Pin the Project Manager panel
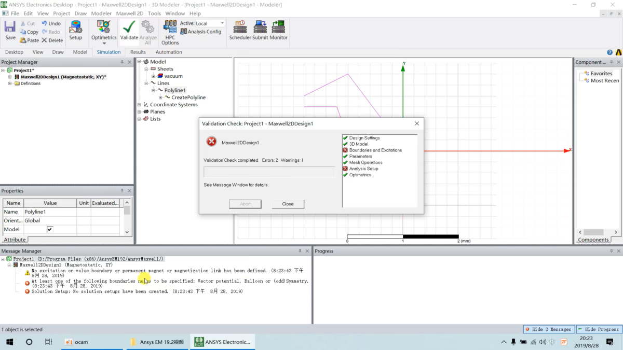 (123, 62)
